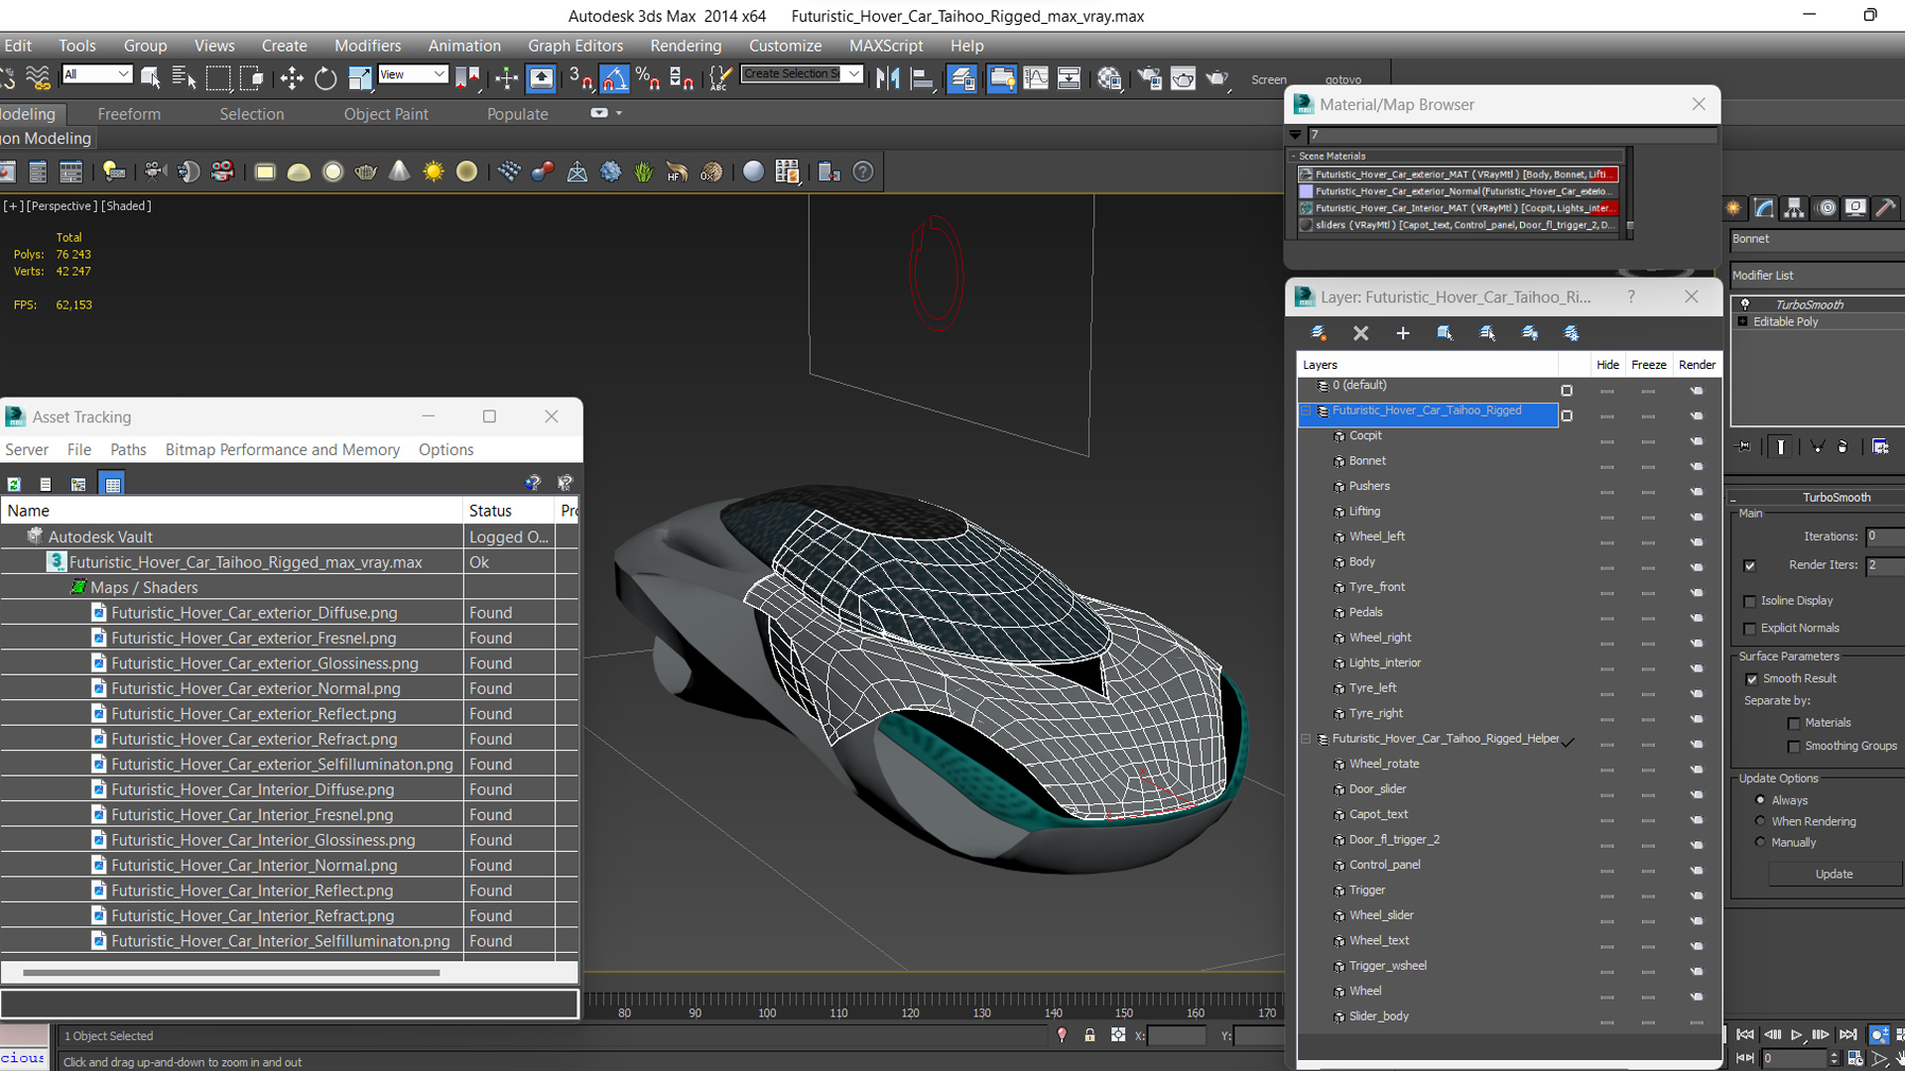Select the When Rendering update option
Viewport: 1905px width, 1071px height.
[1761, 821]
